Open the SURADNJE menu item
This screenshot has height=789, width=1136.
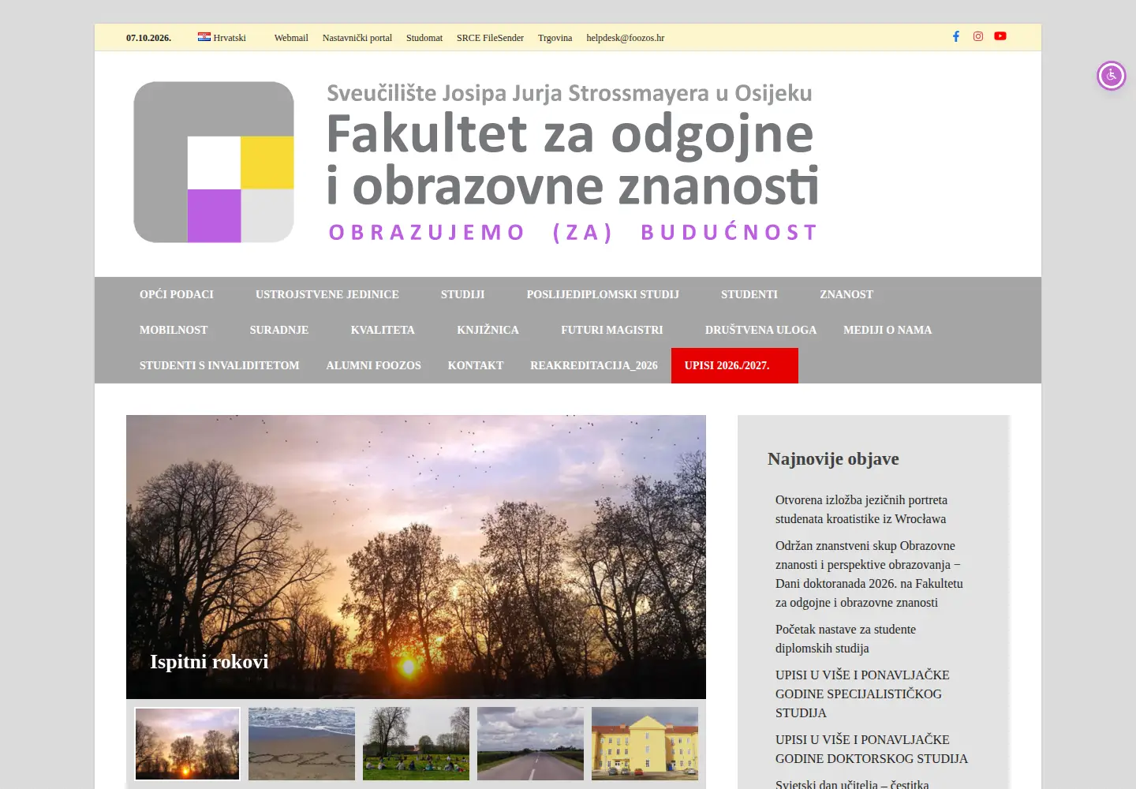(279, 330)
